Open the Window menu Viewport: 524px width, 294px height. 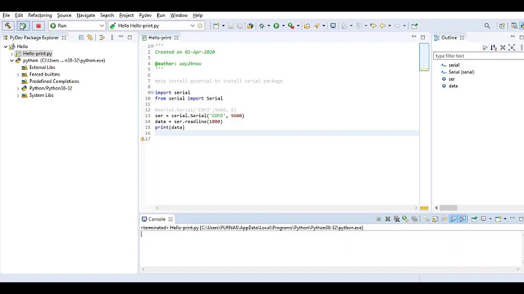pos(179,15)
